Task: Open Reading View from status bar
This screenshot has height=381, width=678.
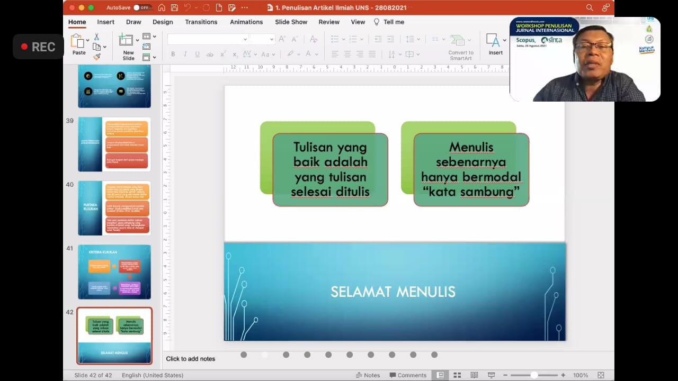Action: [474, 375]
